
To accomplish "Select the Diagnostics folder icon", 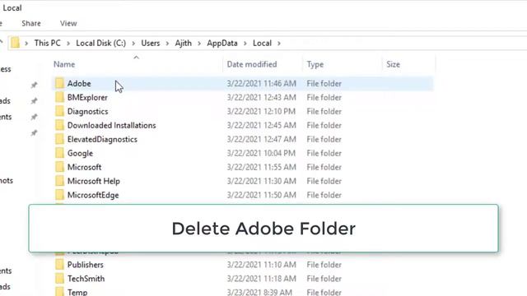I will coord(59,111).
